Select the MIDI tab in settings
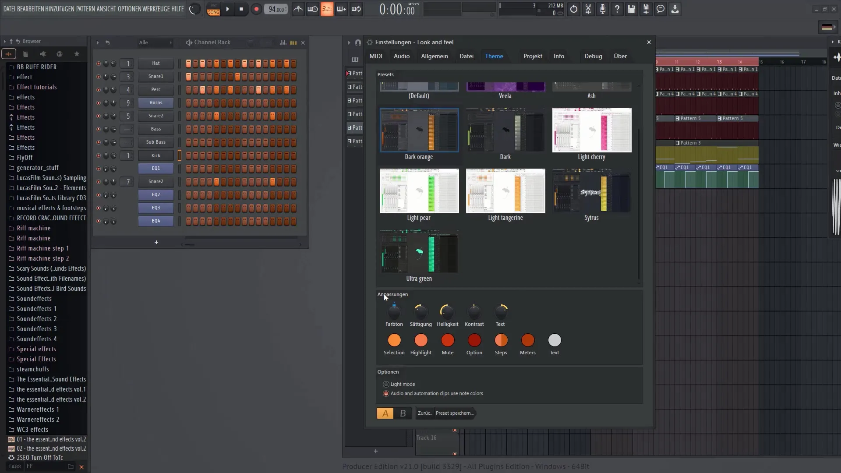This screenshot has height=473, width=841. (376, 56)
